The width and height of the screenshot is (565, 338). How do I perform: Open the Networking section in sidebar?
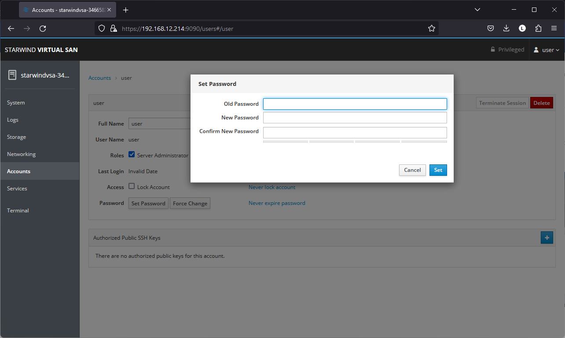coord(40,154)
